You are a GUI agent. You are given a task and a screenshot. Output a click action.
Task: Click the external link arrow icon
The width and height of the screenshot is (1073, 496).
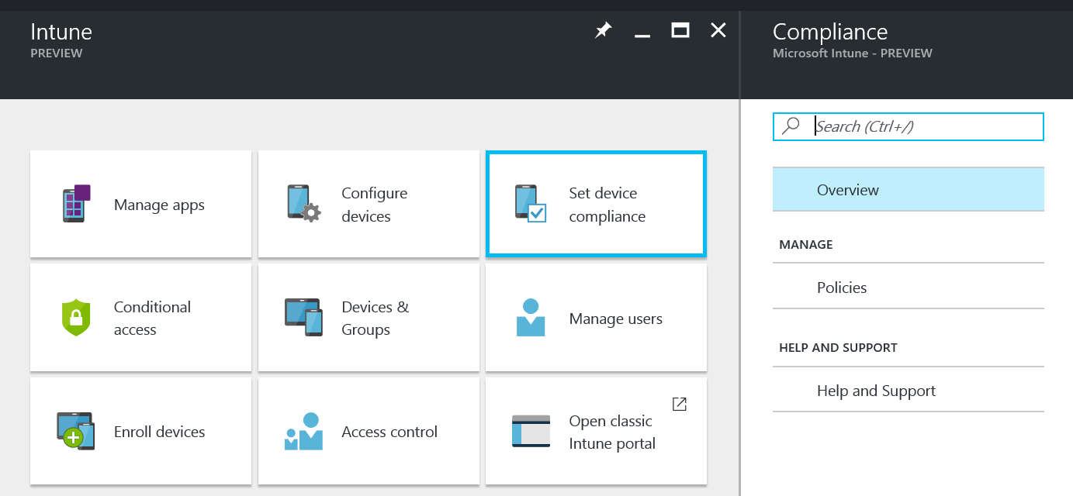point(679,404)
